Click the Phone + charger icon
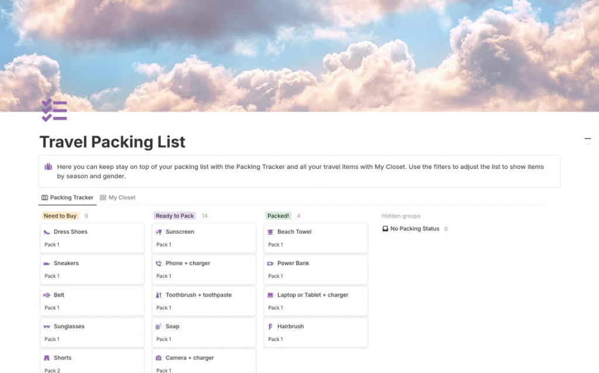Viewport: 599px width, 373px height. click(x=159, y=263)
